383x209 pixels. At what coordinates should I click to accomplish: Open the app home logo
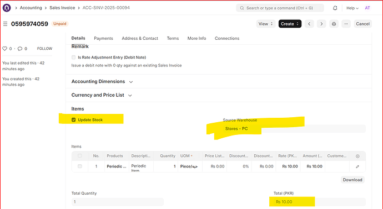point(7,8)
